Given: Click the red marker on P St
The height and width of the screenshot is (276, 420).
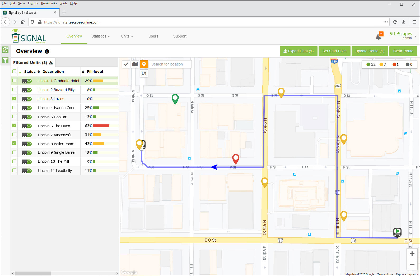Looking at the screenshot, I should 235,158.
